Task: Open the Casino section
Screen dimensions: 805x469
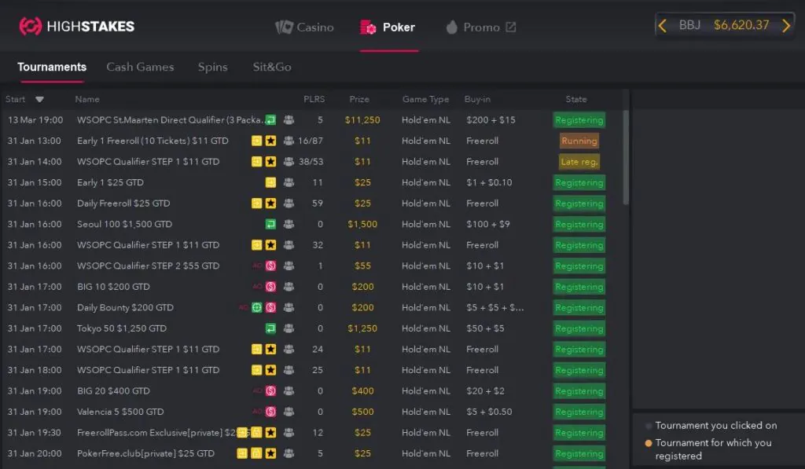Action: tap(304, 27)
